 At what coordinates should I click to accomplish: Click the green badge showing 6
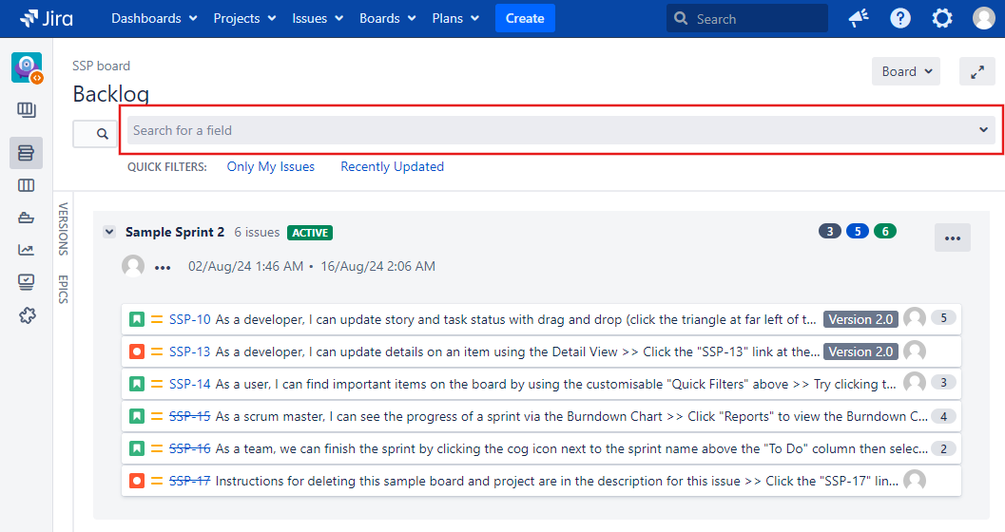pos(884,231)
